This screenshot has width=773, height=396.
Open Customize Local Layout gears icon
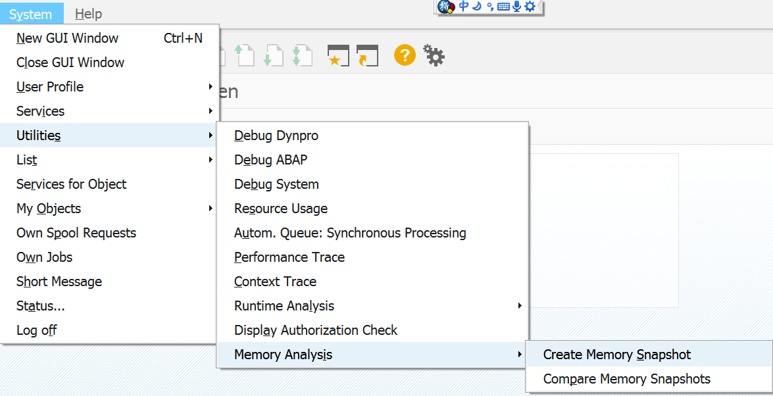[434, 55]
